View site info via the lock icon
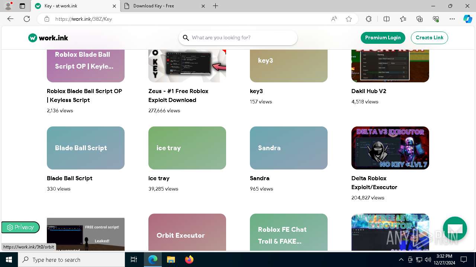Image resolution: width=476 pixels, height=267 pixels. coord(46,19)
